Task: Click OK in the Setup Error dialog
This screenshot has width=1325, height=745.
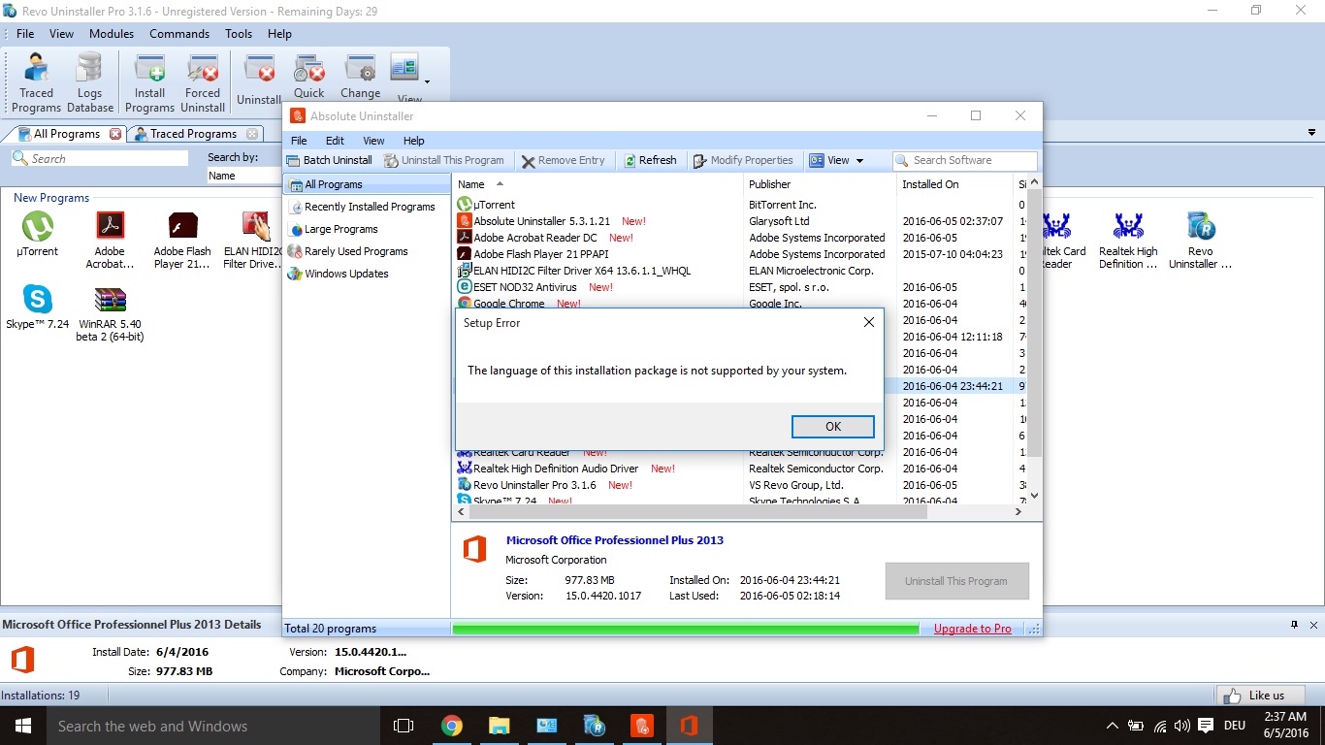Action: click(832, 427)
